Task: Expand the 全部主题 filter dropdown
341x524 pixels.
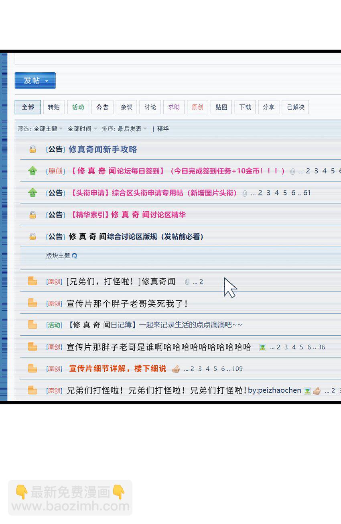Action: [48, 129]
